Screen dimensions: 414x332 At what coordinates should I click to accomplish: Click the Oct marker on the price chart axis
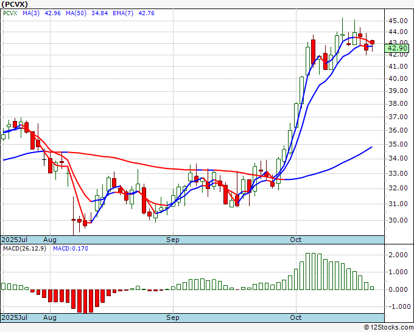click(x=296, y=240)
